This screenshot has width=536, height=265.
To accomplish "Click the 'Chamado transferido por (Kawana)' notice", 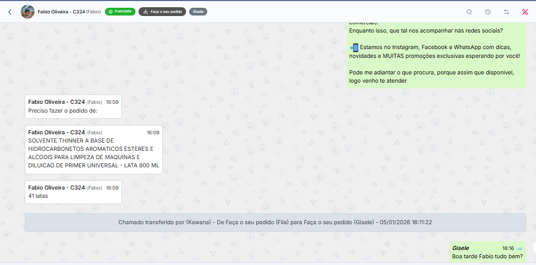I will 275,222.
